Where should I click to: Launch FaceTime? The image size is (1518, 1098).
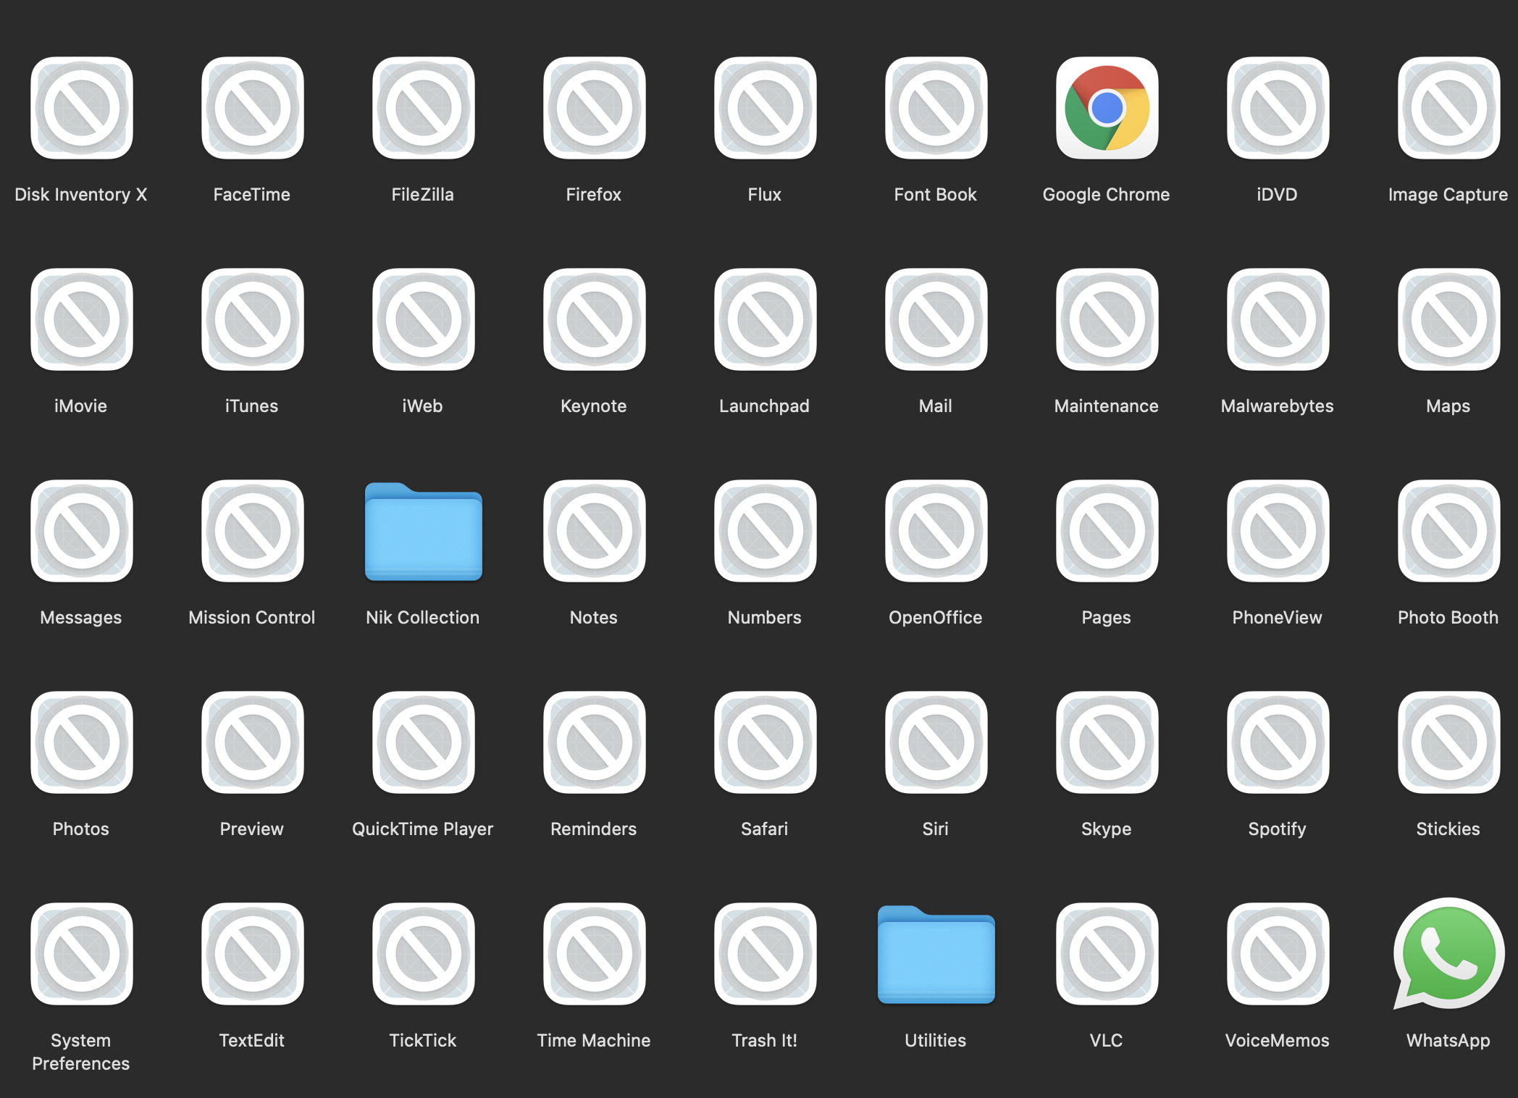coord(252,109)
